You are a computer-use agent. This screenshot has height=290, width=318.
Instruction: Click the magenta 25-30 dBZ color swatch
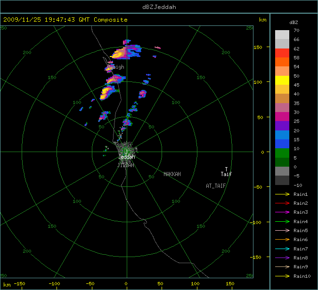(x=282, y=117)
